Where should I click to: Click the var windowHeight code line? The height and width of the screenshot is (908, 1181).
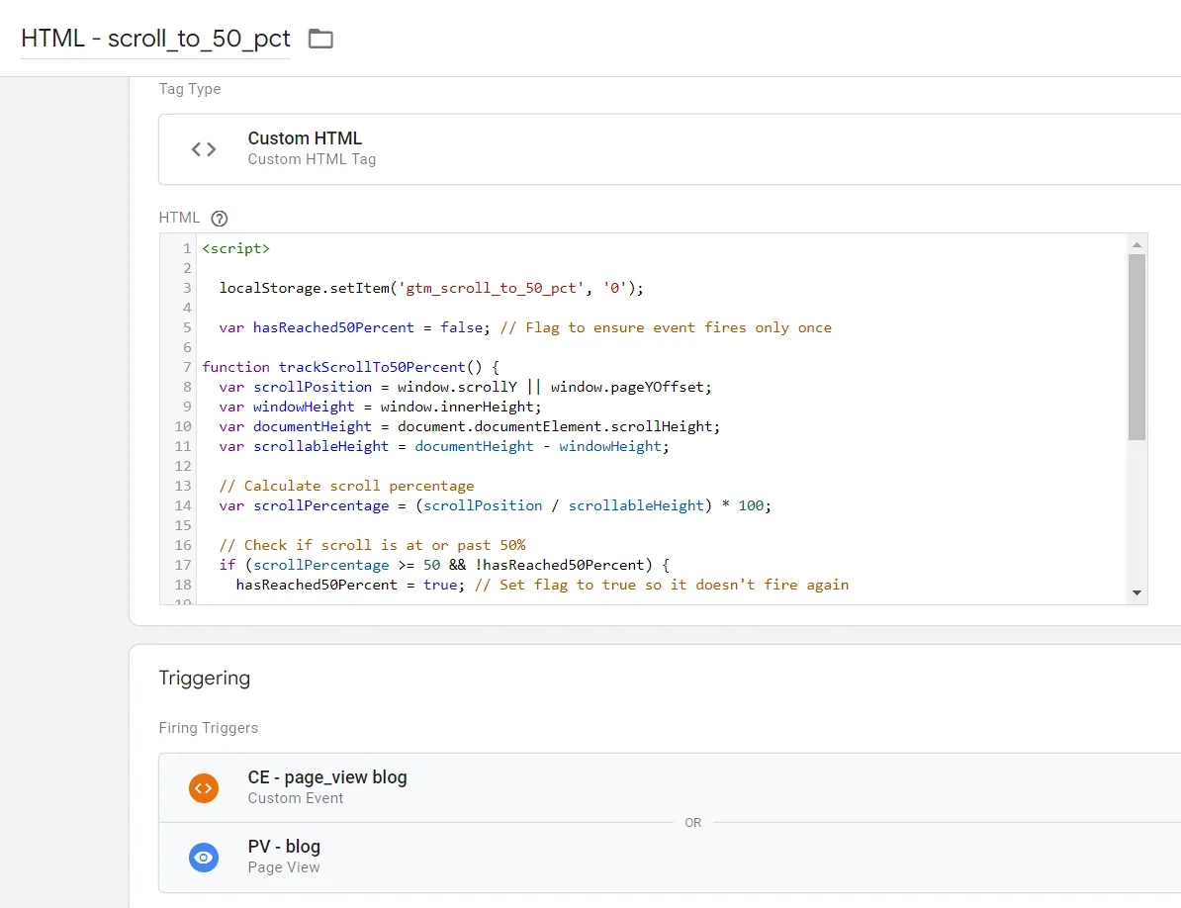click(381, 407)
